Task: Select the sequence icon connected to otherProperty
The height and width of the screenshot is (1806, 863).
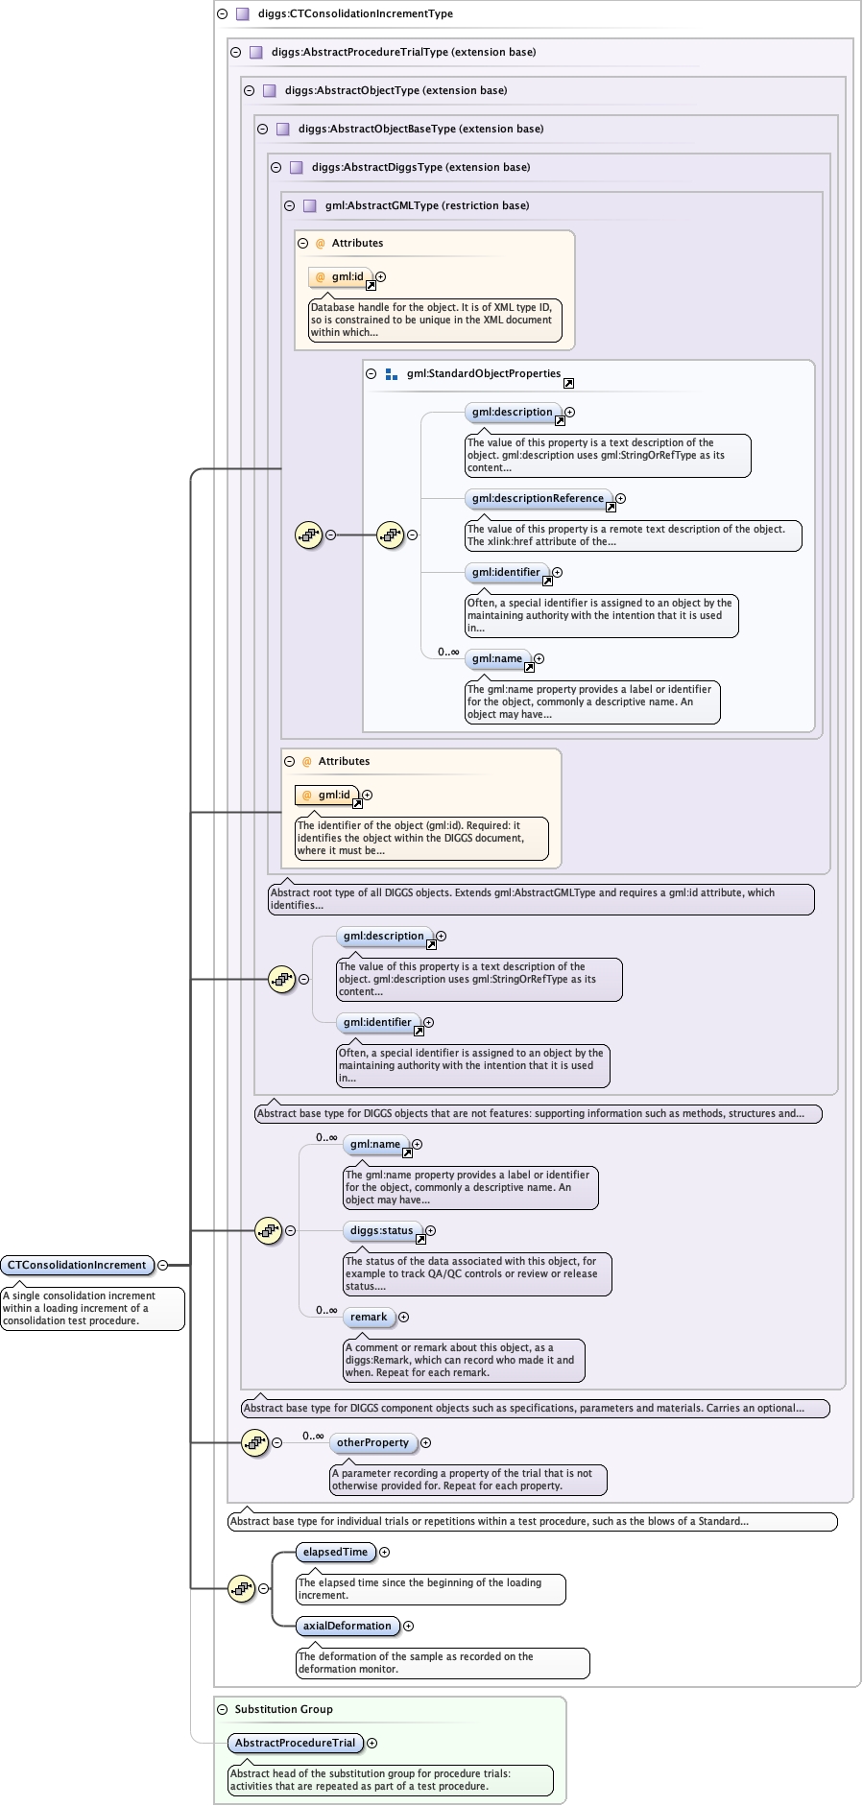Action: [x=254, y=1442]
